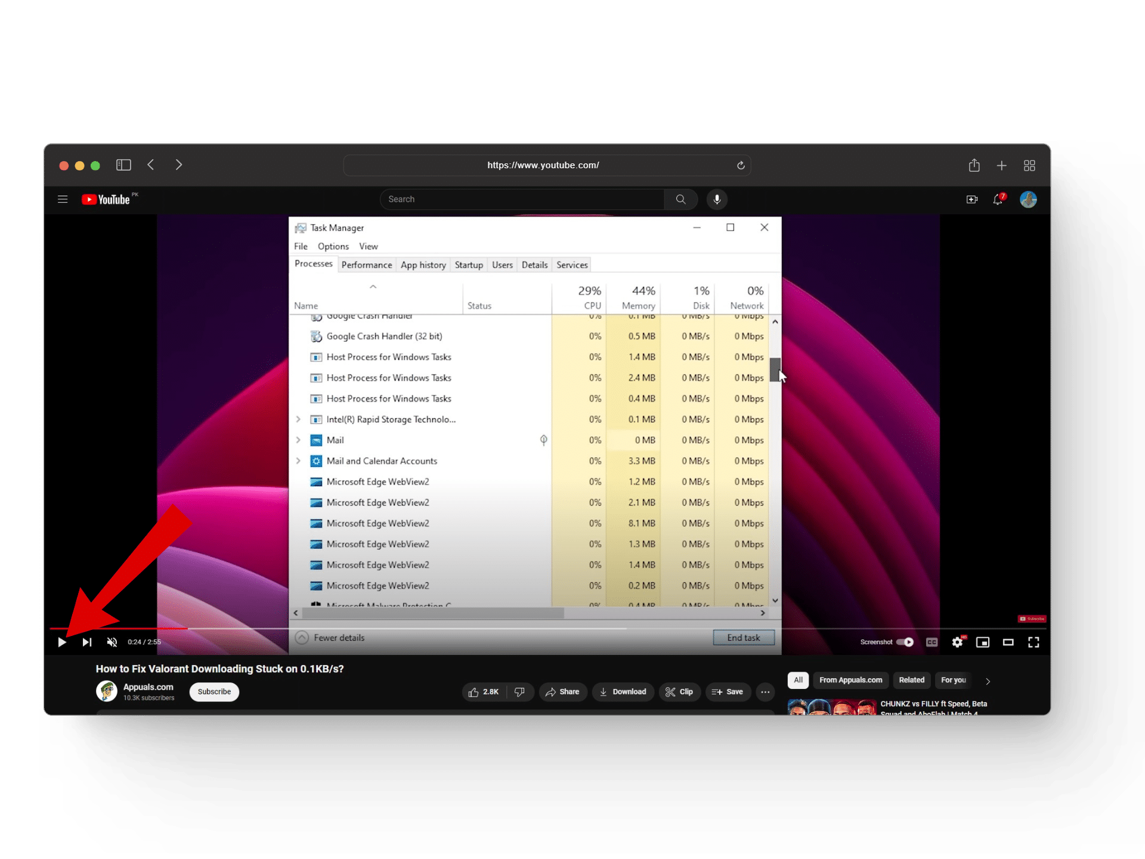Open video settings gear
Screen dimensions: 1145x859
(x=957, y=642)
